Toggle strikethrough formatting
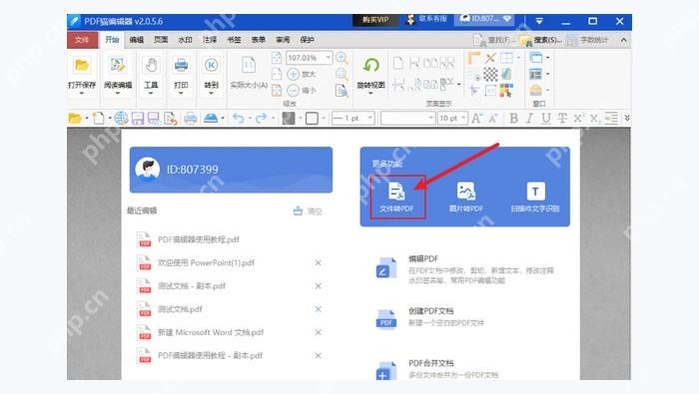The height and width of the screenshot is (394, 699). [562, 118]
